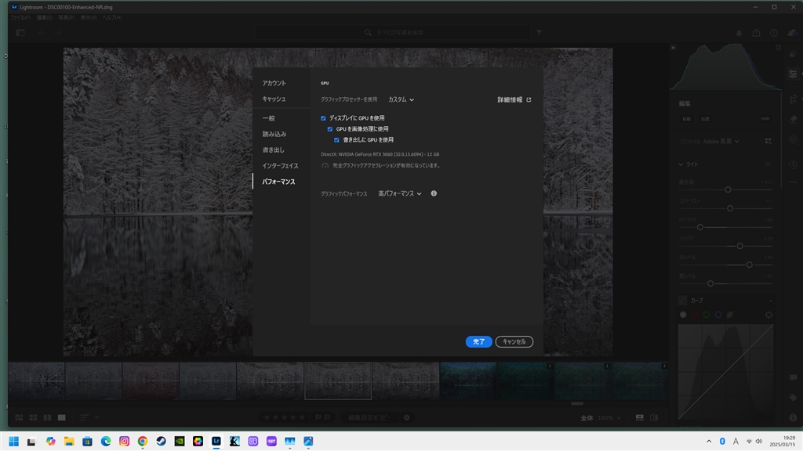Show hidden system tray icons chevron

(709, 442)
